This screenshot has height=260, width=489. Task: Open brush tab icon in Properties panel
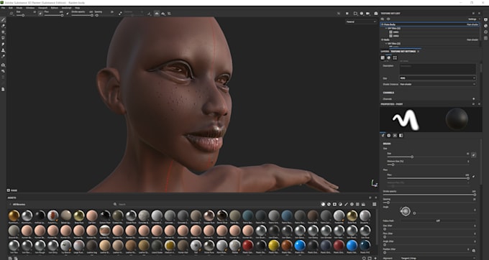383,136
